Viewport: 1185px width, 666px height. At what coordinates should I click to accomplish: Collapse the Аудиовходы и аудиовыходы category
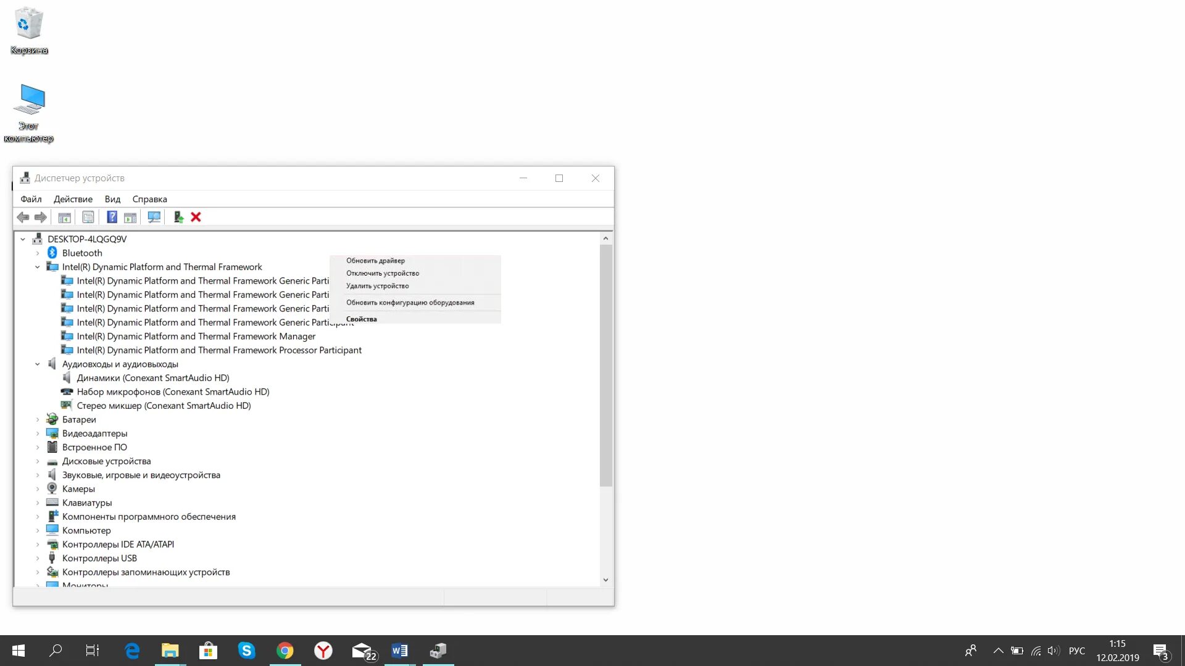(38, 364)
